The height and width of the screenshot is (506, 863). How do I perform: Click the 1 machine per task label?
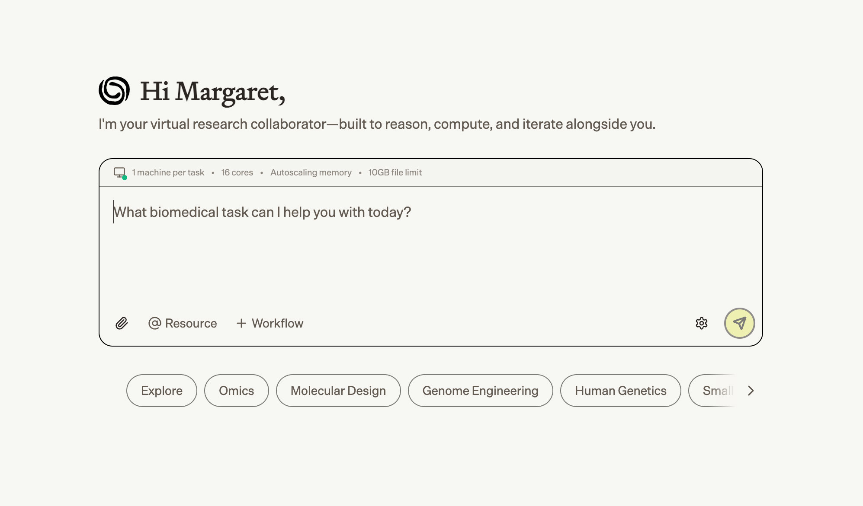168,172
